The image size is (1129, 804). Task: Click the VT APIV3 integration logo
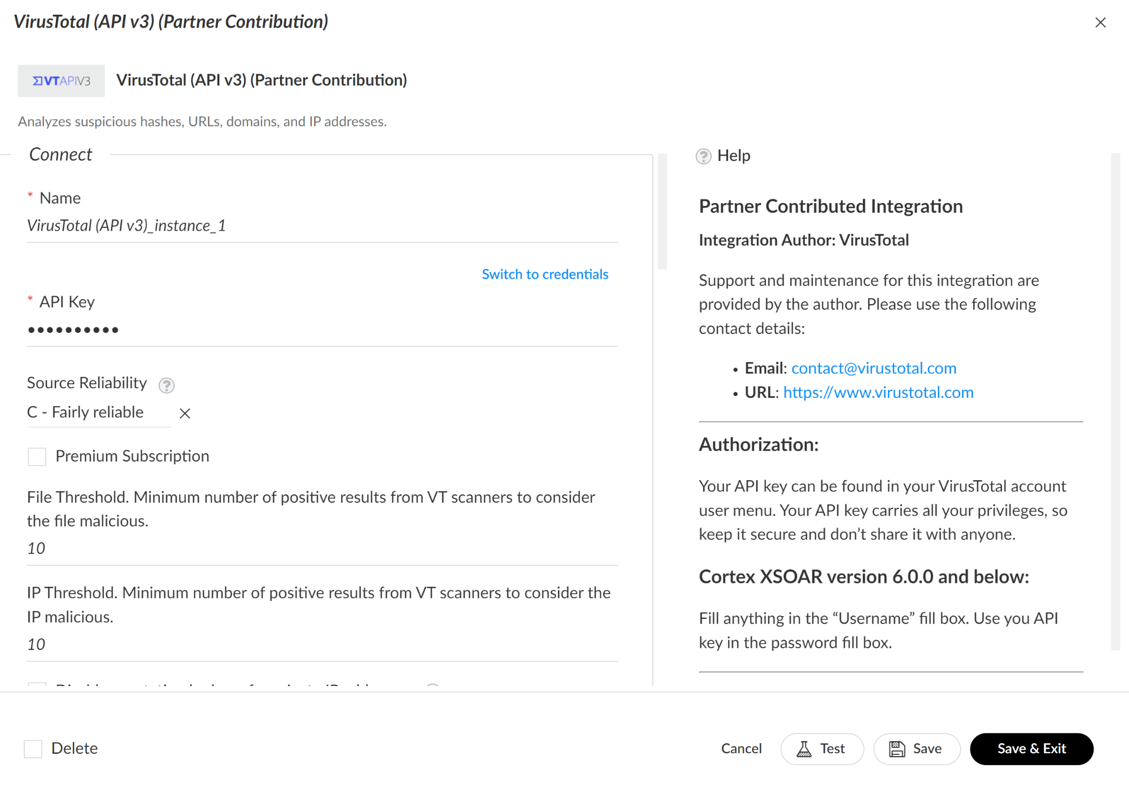point(61,81)
